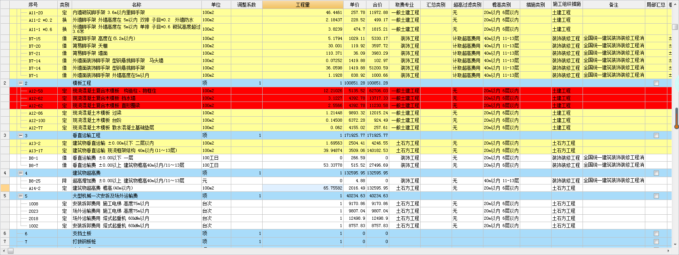Select the 支挡土板 name cell
Viewport: 679px width, 255px height.
136,233
